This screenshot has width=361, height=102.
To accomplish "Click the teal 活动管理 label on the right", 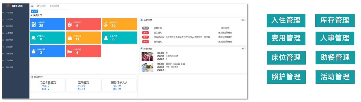I will [335, 77].
